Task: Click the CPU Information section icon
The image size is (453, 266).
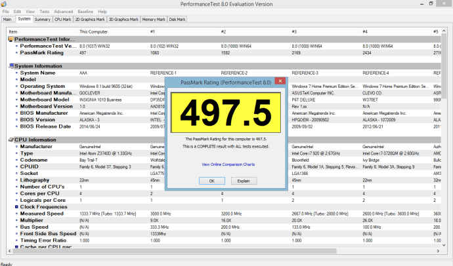Action: point(11,140)
